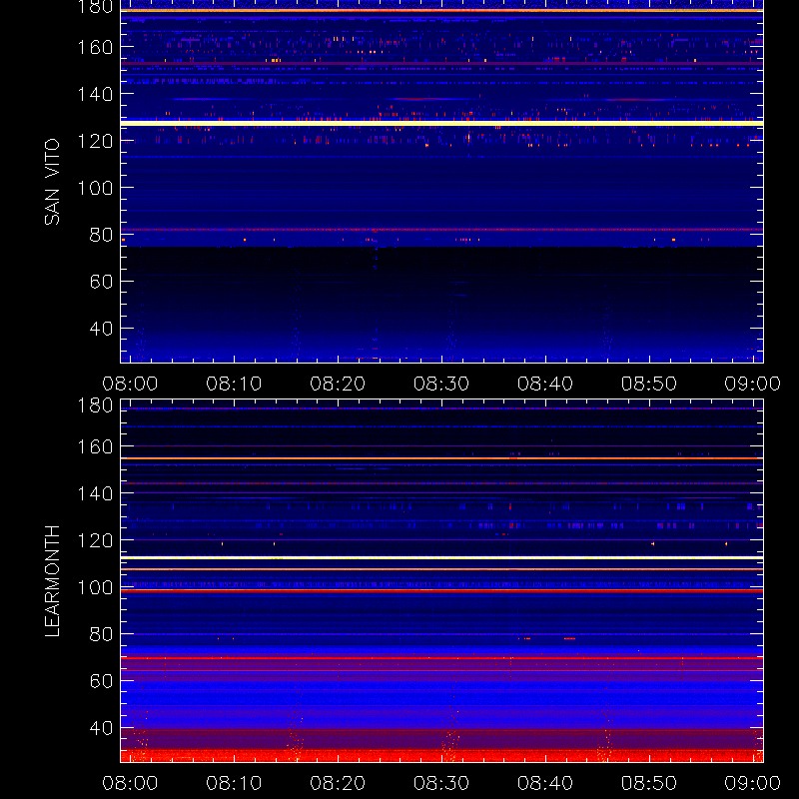Screen dimensions: 799x799
Task: Click 08:20 below the San Vito spectrogram
Action: coord(338,384)
